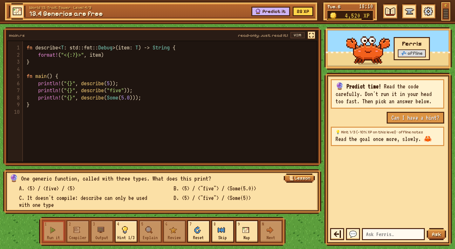Choose answer D with Some(5)
The height and width of the screenshot is (249, 455).
[212, 198]
